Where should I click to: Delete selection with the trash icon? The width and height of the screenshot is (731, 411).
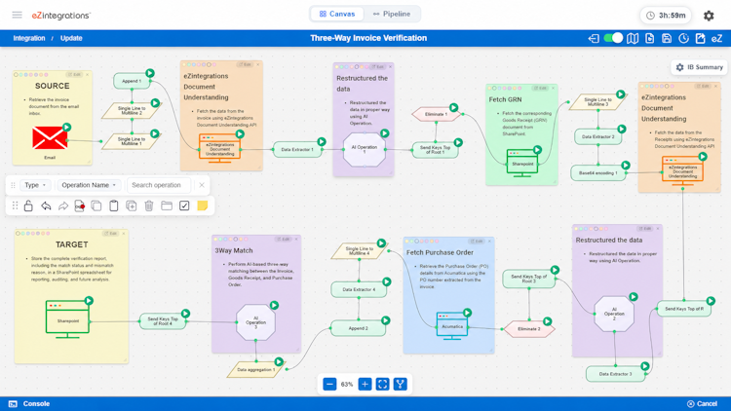pyautogui.click(x=149, y=205)
